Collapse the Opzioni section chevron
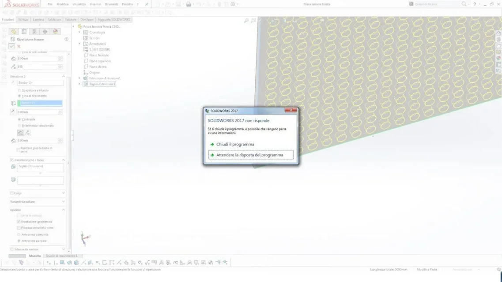The height and width of the screenshot is (282, 502). (64, 210)
